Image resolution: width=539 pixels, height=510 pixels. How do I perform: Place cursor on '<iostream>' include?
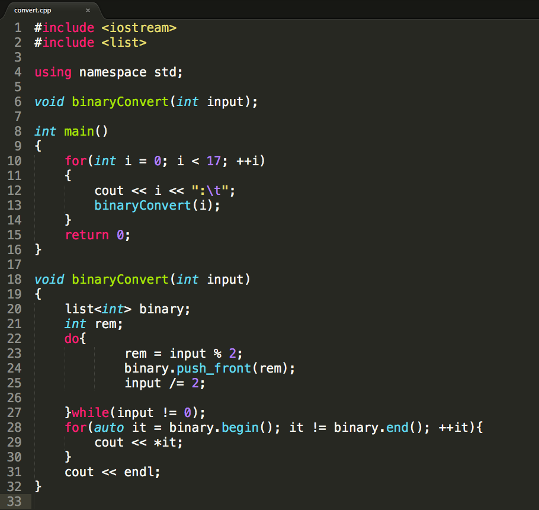tap(139, 28)
